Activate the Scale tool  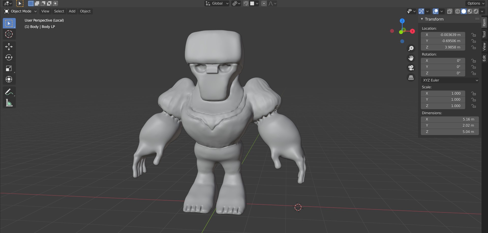click(x=9, y=68)
